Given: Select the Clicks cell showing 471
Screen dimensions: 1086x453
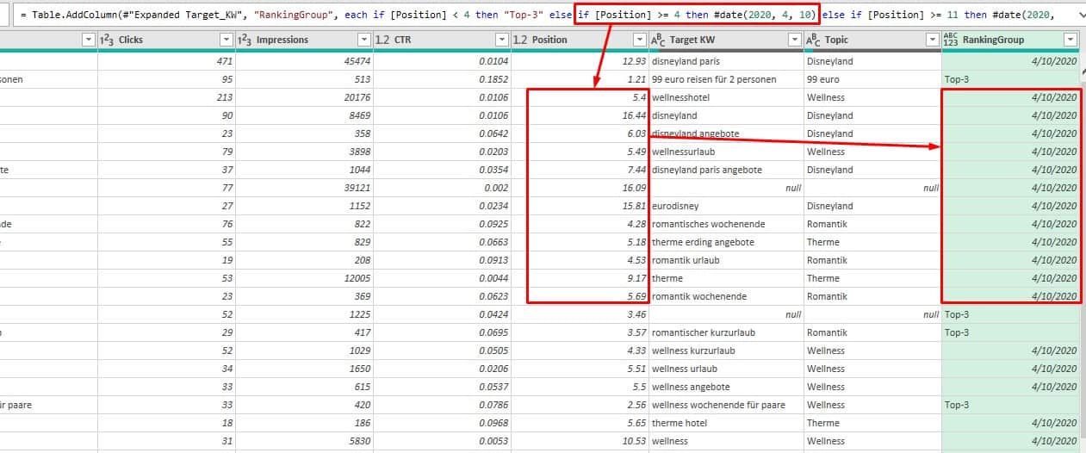Looking at the screenshot, I should [166, 61].
